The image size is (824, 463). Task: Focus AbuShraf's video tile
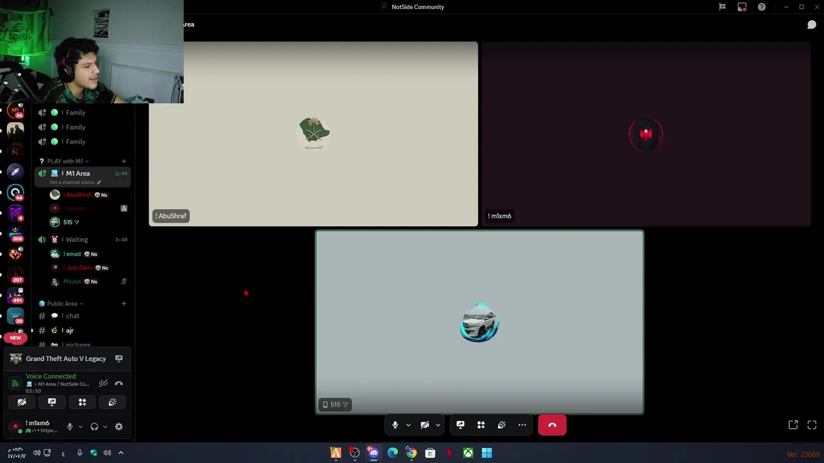pos(314,134)
